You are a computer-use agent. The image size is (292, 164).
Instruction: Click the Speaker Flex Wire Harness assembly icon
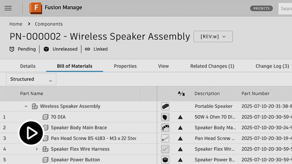tap(46, 149)
